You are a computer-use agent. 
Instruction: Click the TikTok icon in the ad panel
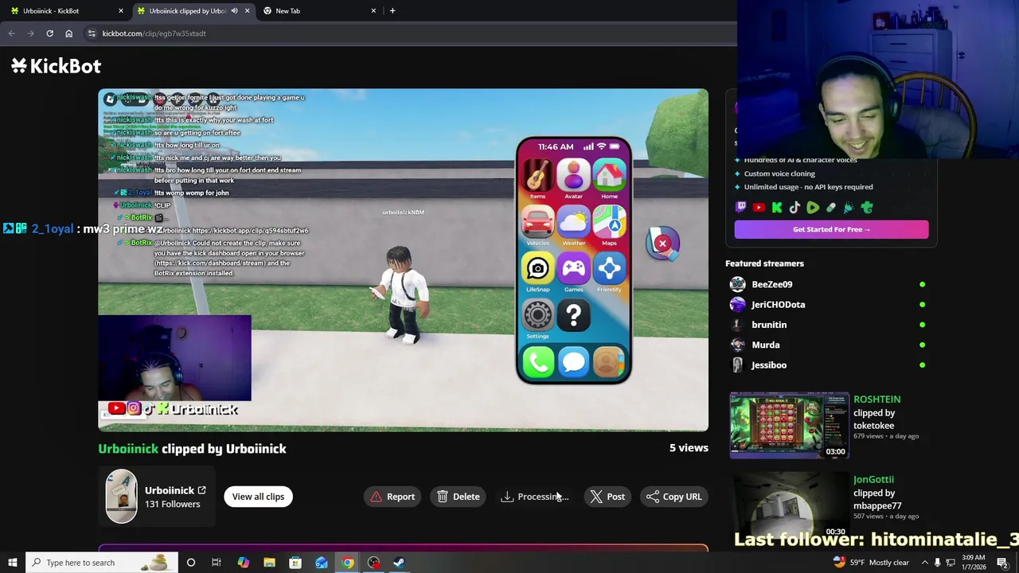[x=795, y=208]
